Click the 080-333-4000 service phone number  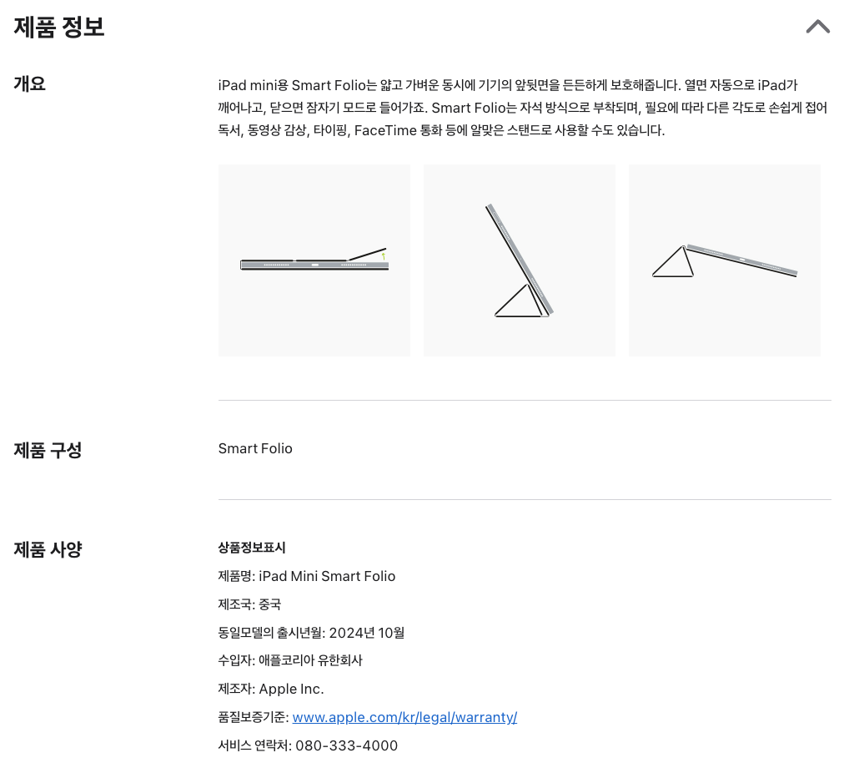[346, 745]
